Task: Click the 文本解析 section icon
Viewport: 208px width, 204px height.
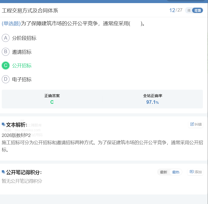Action: 4,125
